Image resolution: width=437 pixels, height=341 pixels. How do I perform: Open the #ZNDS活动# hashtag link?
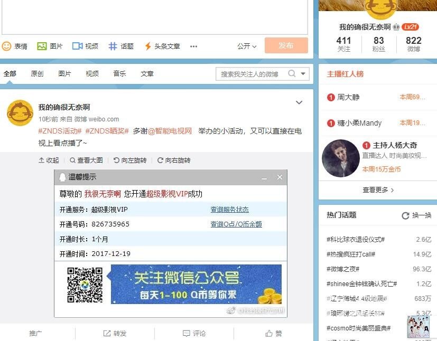(x=60, y=131)
